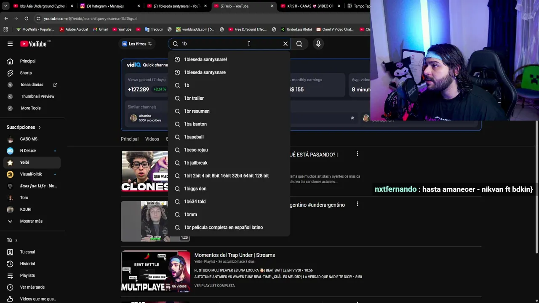Open the YouTube hamburger guide menu
This screenshot has width=539, height=303.
point(10,44)
